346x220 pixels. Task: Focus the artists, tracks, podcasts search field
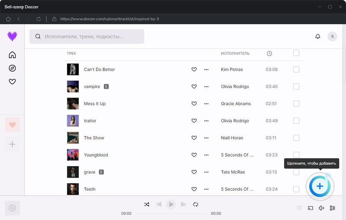click(x=87, y=37)
